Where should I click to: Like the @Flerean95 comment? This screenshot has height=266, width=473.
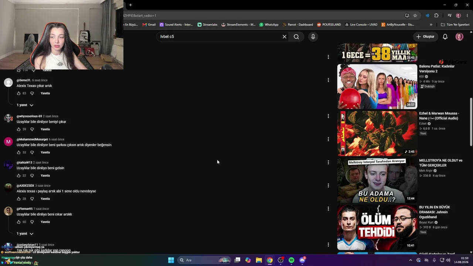coord(19,222)
